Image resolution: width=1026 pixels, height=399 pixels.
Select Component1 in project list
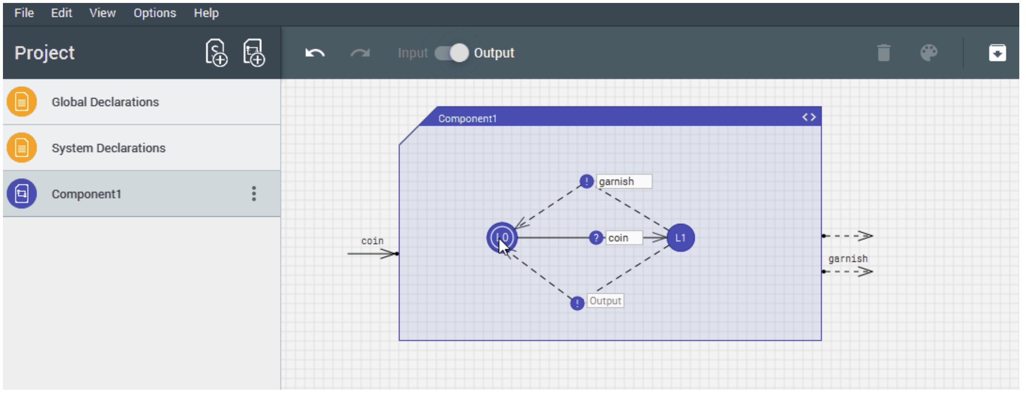(142, 194)
